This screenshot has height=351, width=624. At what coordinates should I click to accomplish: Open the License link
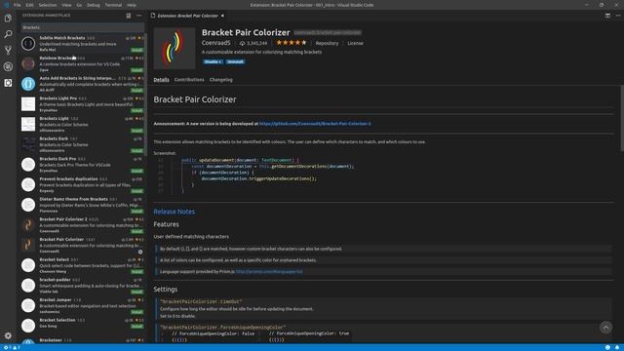(x=355, y=43)
